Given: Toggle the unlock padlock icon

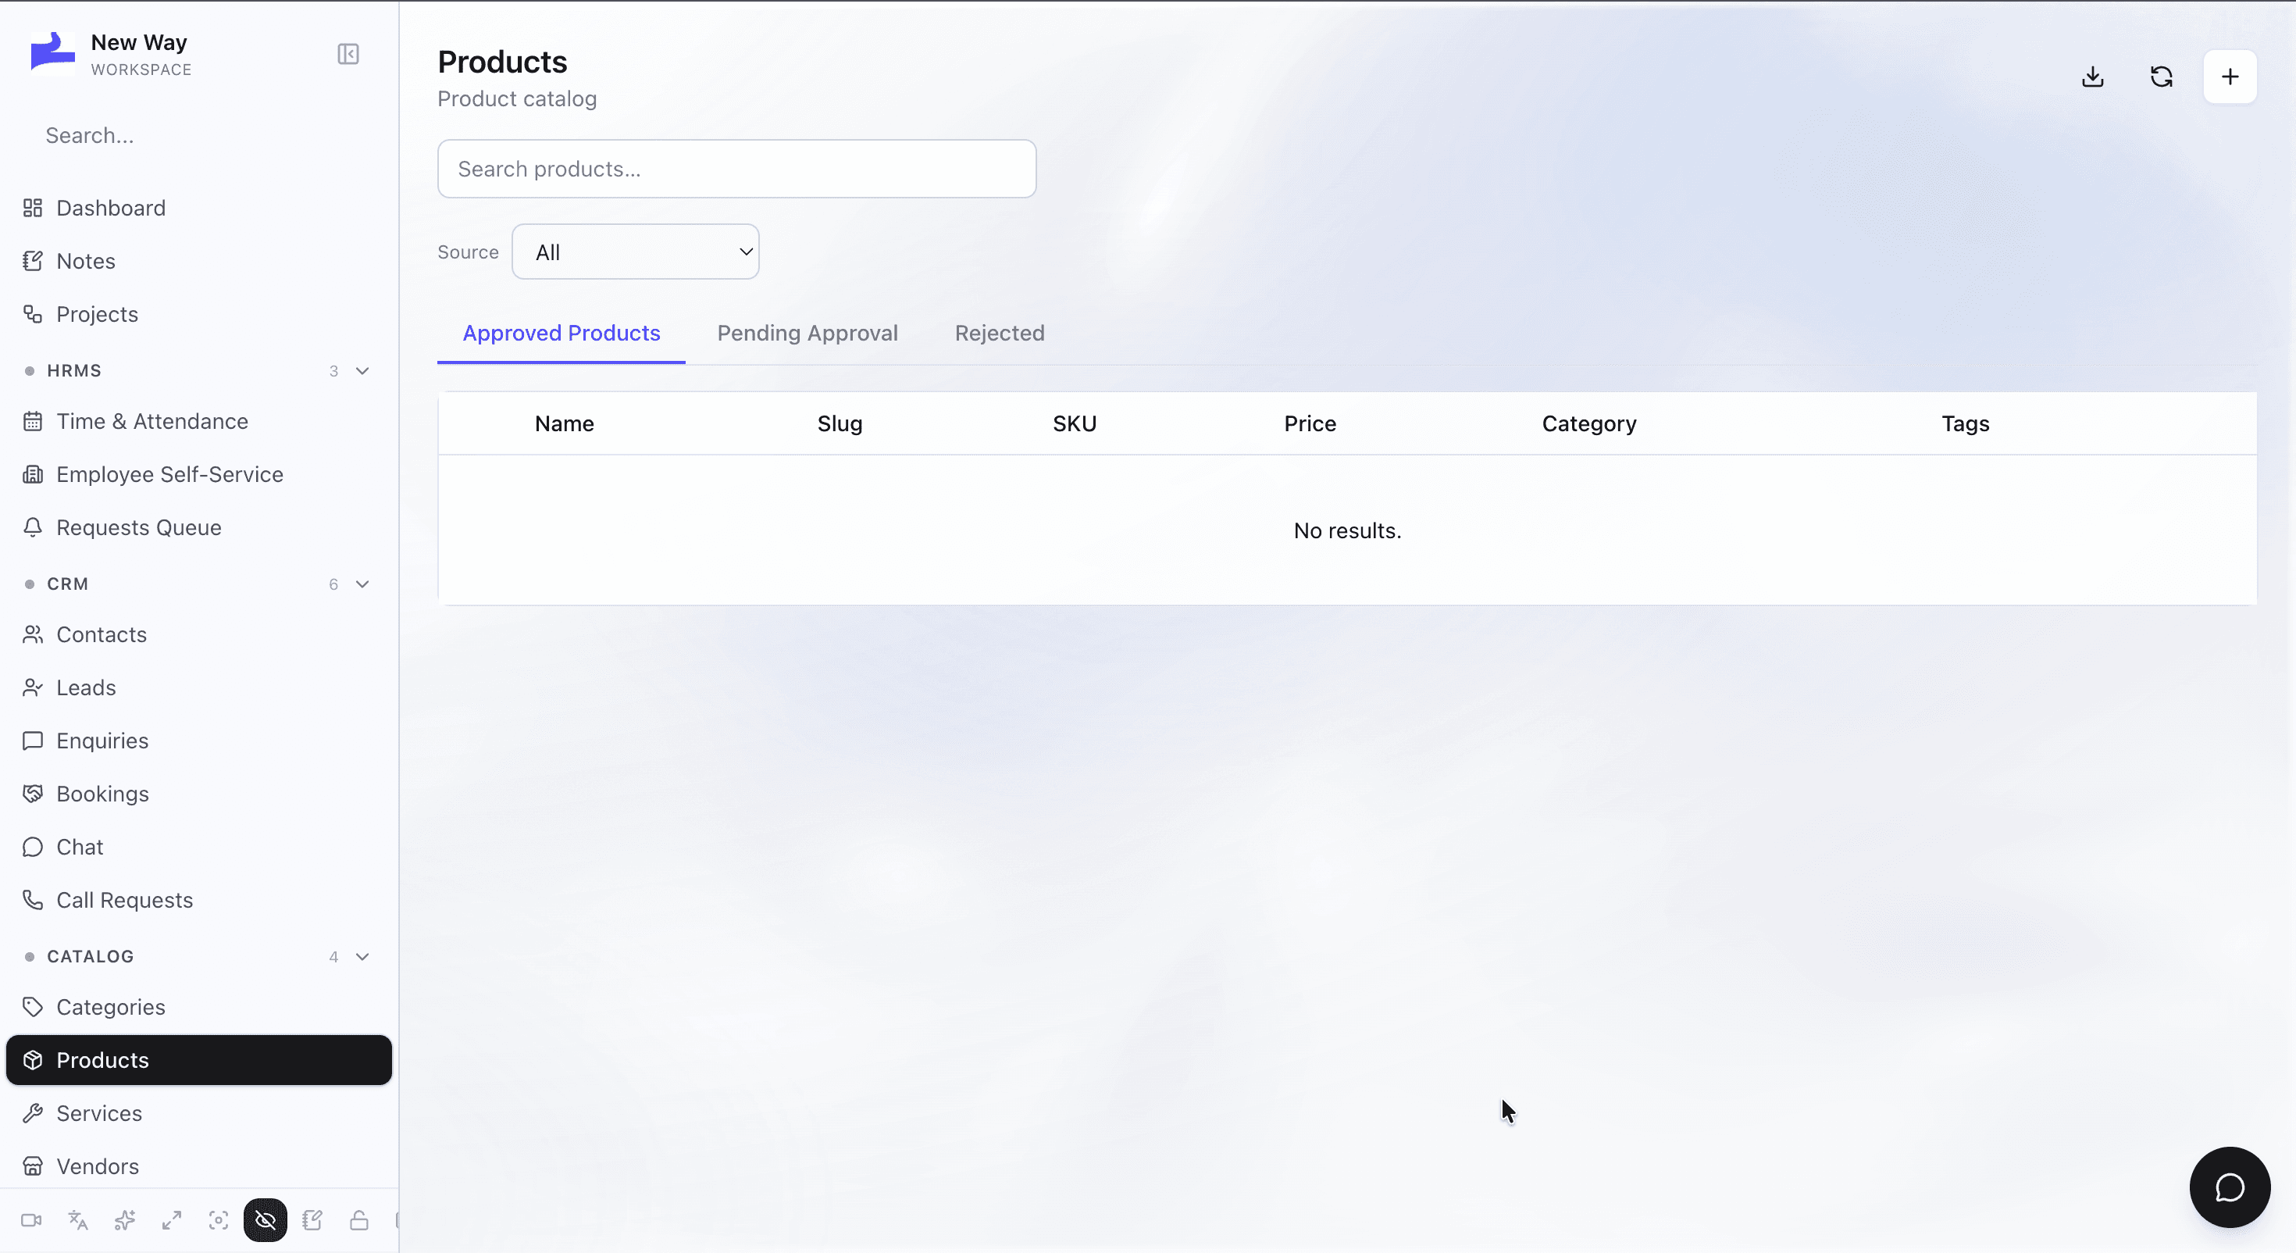Looking at the screenshot, I should click(x=359, y=1220).
